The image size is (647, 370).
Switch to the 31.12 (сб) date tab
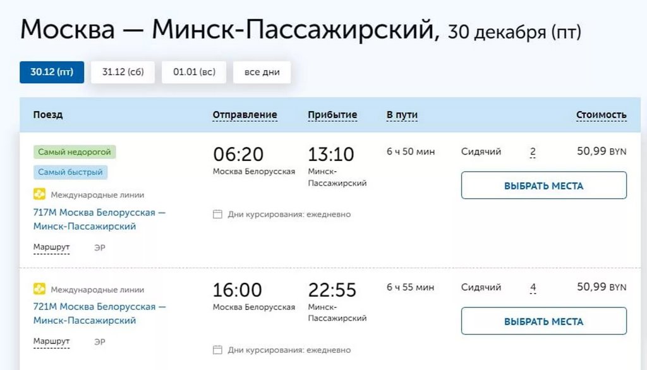click(123, 72)
